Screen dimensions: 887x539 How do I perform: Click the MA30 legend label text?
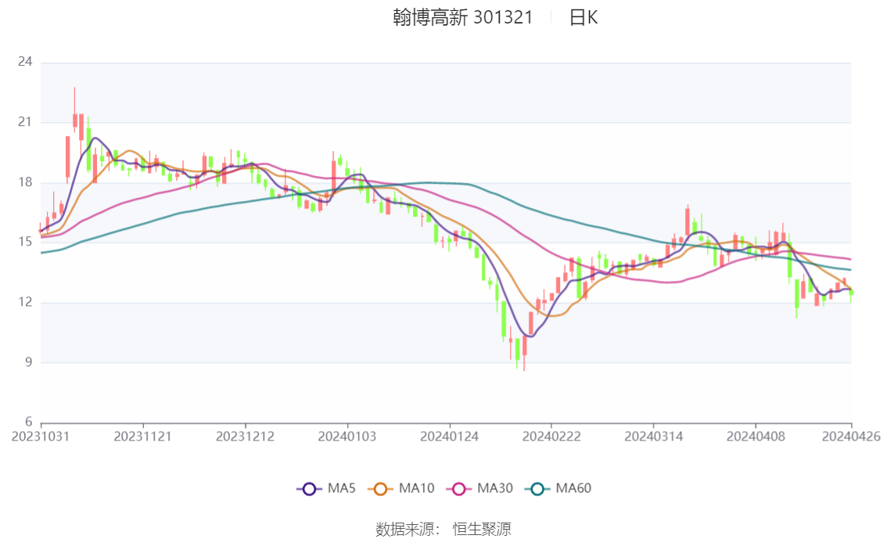[x=495, y=489]
